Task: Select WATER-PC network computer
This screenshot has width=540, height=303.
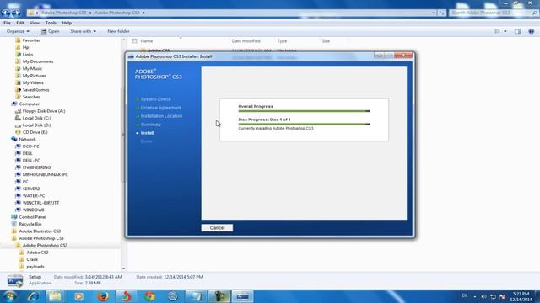Action: click(34, 196)
